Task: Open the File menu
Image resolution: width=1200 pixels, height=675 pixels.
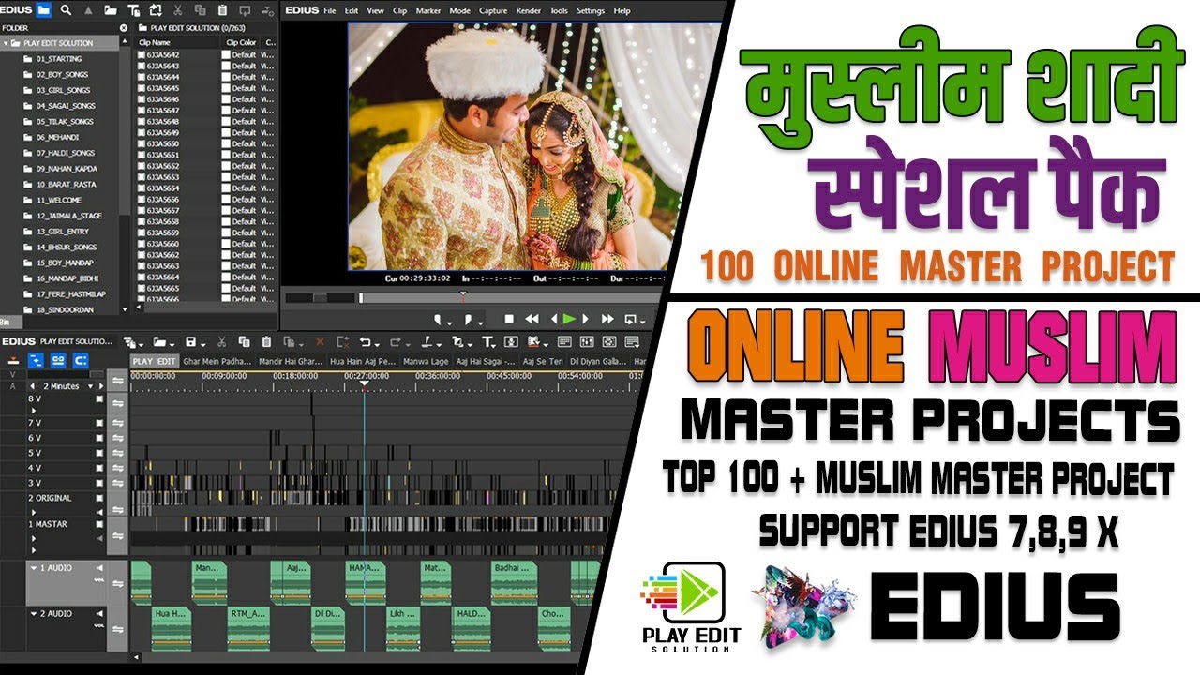Action: 329,10
